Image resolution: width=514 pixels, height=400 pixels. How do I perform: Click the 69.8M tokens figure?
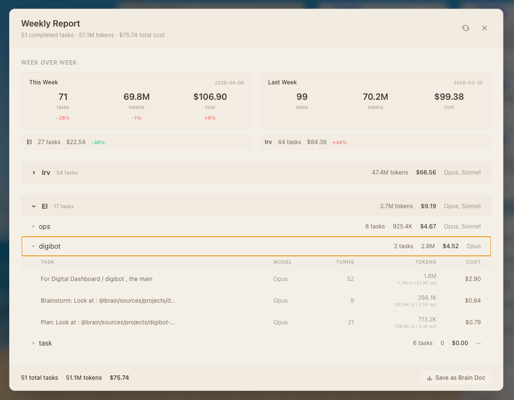pyautogui.click(x=137, y=96)
